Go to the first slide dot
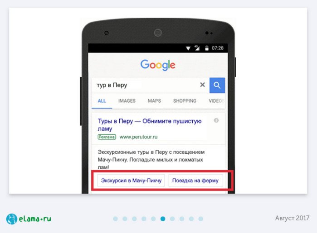317x233 pixels. 116,219
